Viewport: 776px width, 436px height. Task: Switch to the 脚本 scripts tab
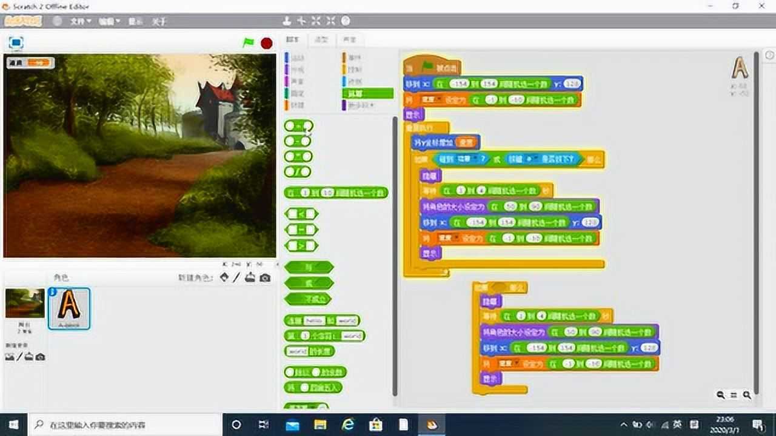point(293,40)
